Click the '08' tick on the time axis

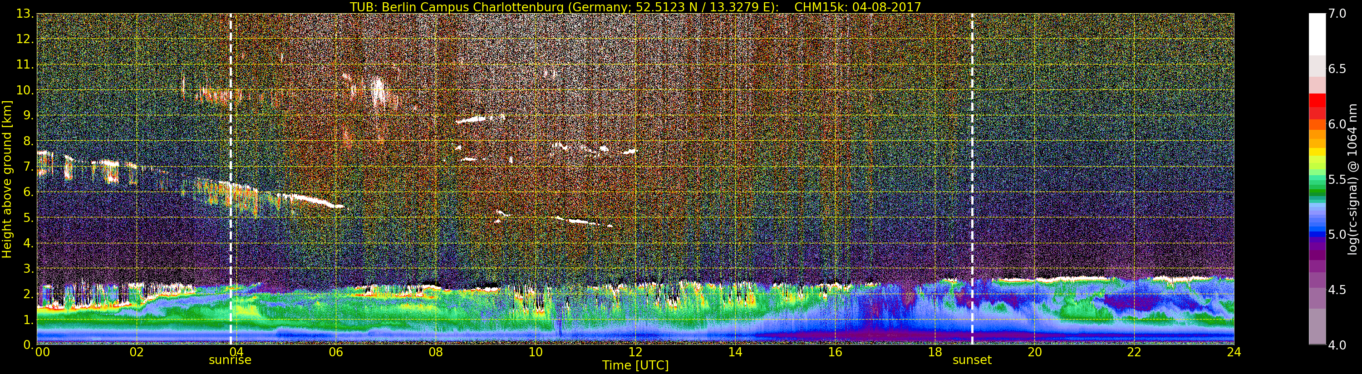click(x=436, y=352)
